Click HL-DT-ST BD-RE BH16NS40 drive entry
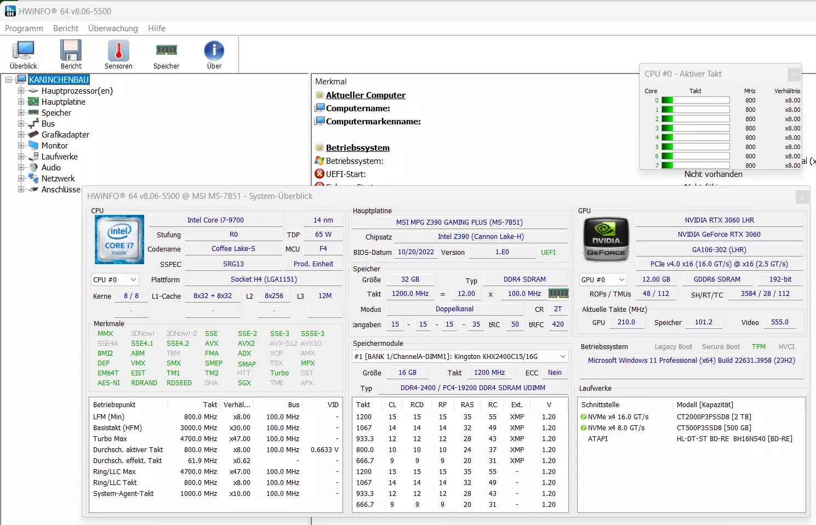The height and width of the screenshot is (525, 816). 734,439
